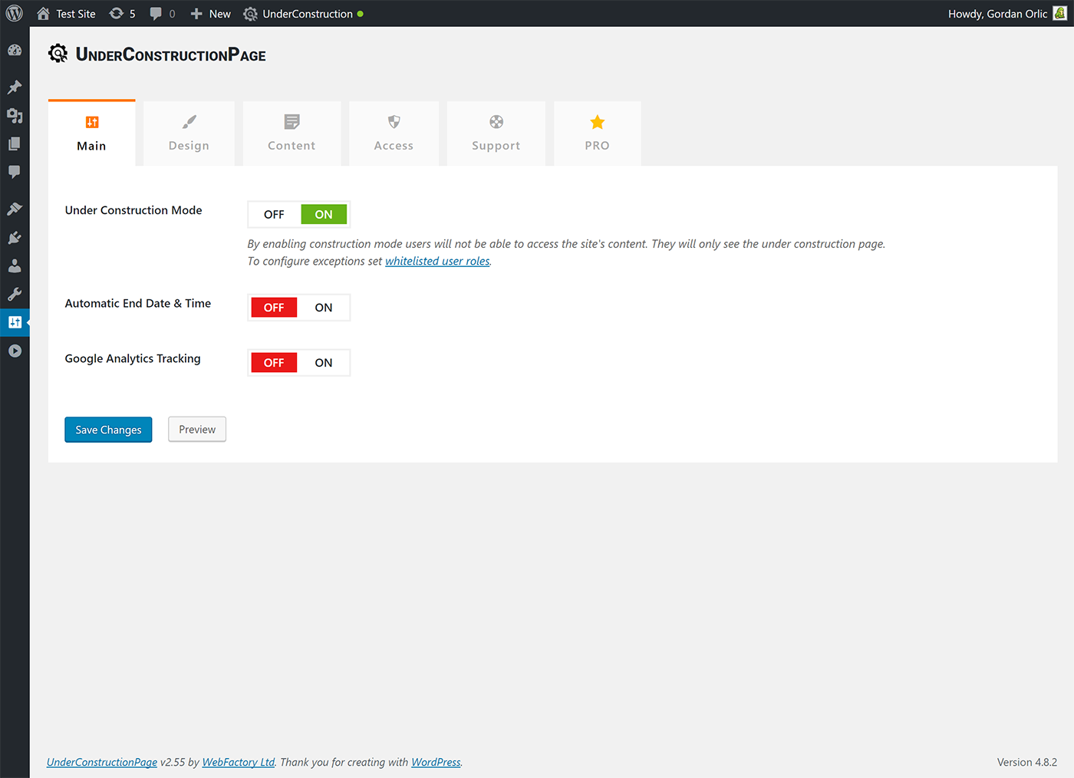1074x778 pixels.
Task: Open the Howdy, Gordan Orlic menu
Action: pos(1006,14)
